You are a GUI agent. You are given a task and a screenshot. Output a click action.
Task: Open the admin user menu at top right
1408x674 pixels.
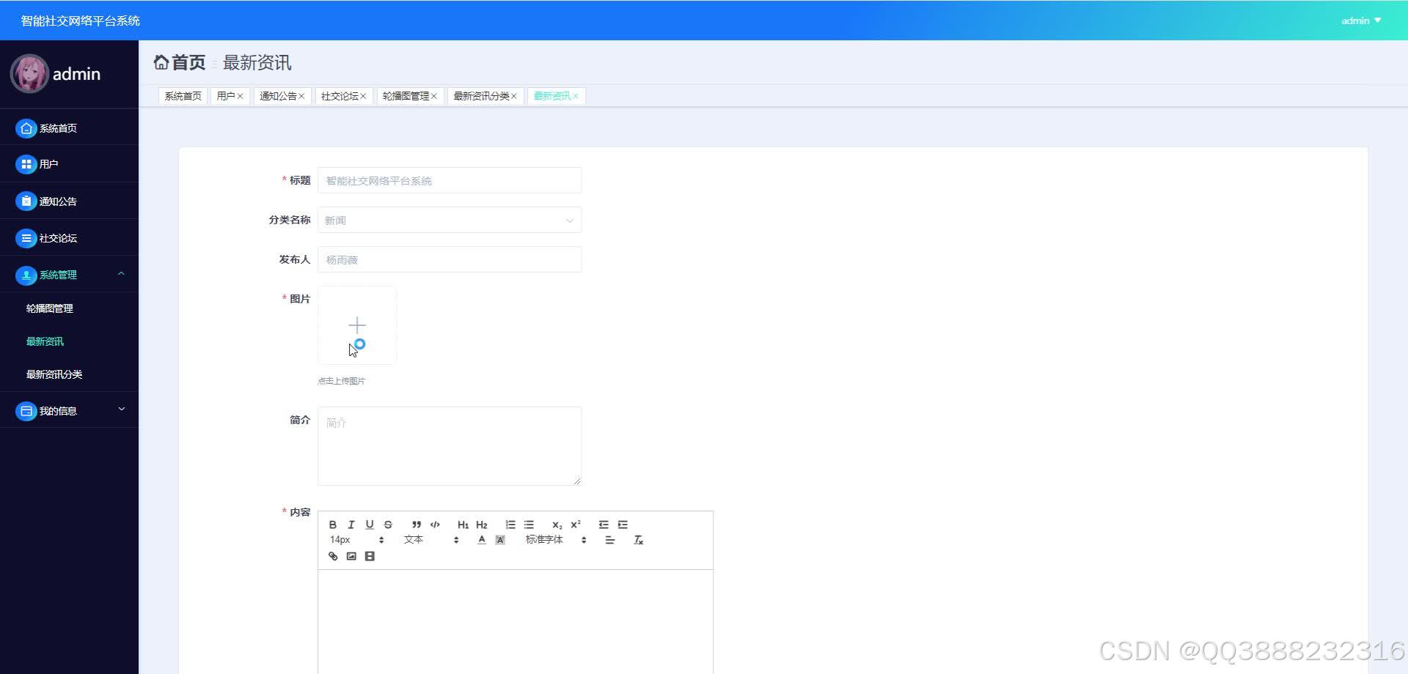click(x=1361, y=21)
